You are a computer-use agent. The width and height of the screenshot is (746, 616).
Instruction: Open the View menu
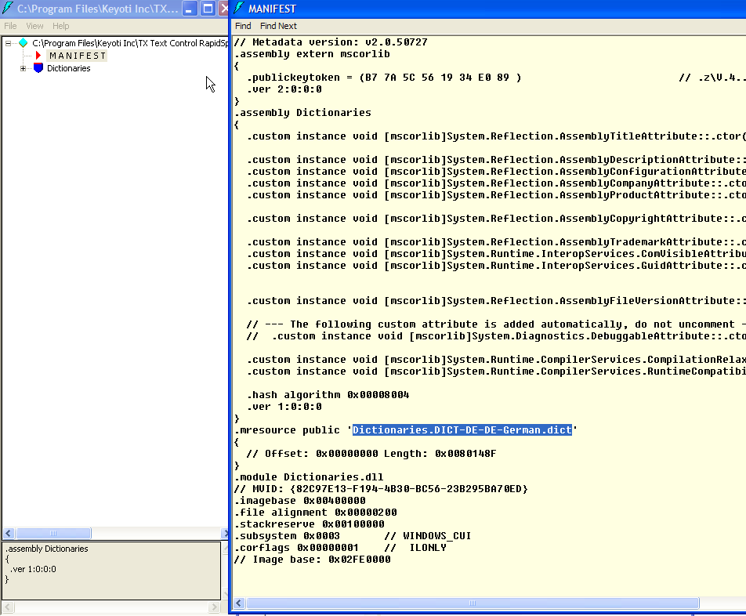tap(34, 25)
